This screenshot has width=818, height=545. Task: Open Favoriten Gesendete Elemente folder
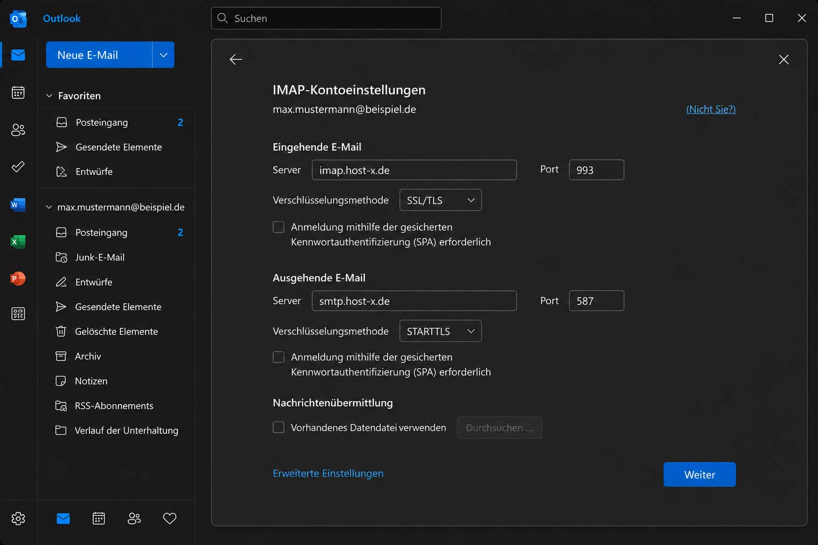coord(117,147)
